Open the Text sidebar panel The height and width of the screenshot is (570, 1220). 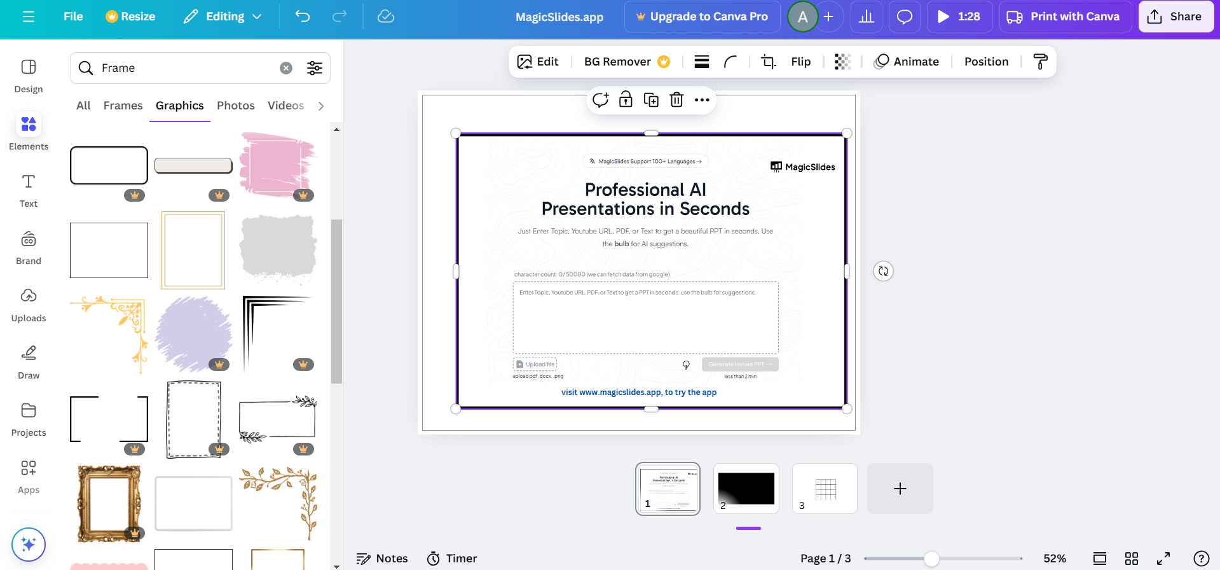[29, 190]
